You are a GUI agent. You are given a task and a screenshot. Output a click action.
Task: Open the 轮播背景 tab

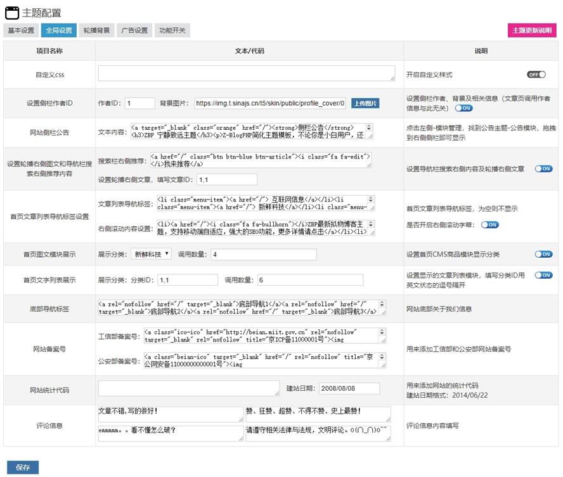pyautogui.click(x=96, y=30)
